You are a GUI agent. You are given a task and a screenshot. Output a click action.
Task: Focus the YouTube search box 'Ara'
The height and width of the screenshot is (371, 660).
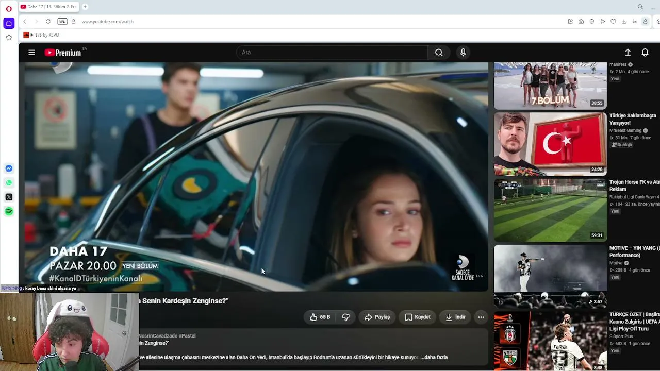332,53
